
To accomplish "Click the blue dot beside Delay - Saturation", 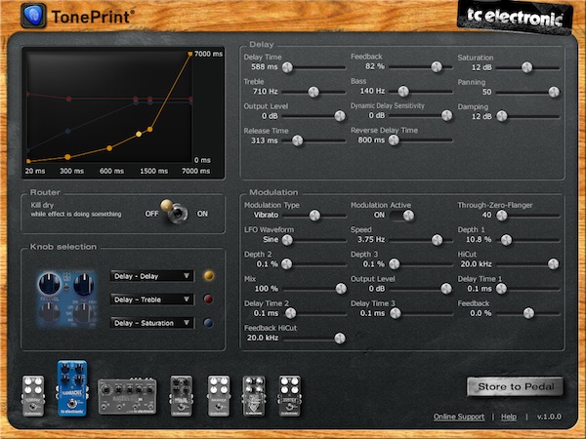I will point(208,323).
